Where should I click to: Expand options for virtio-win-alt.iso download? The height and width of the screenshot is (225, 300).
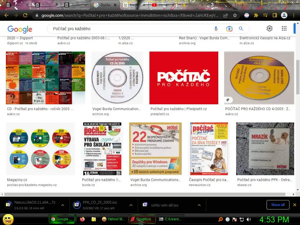199,205
